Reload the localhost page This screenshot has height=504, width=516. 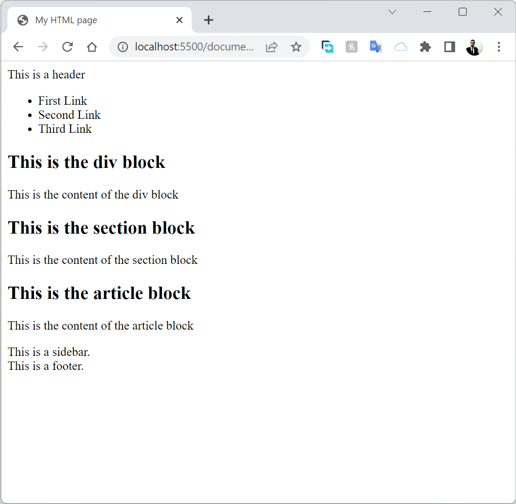[67, 46]
